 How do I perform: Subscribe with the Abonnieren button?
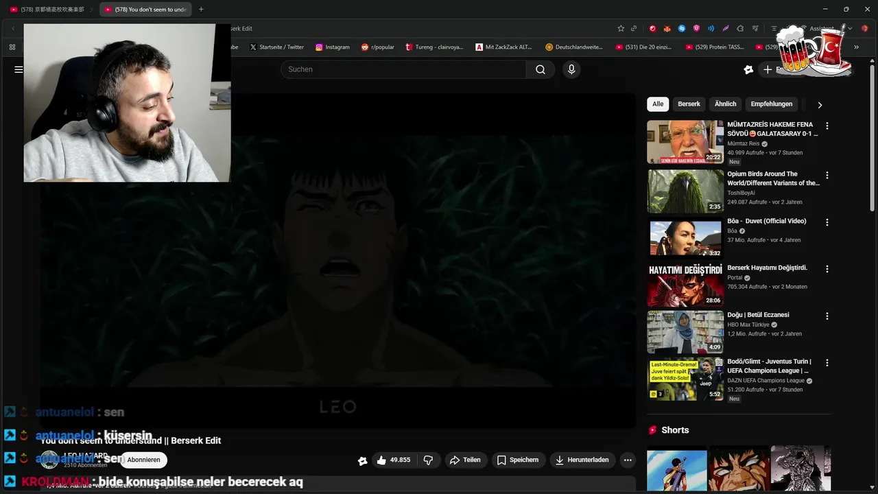point(143,460)
